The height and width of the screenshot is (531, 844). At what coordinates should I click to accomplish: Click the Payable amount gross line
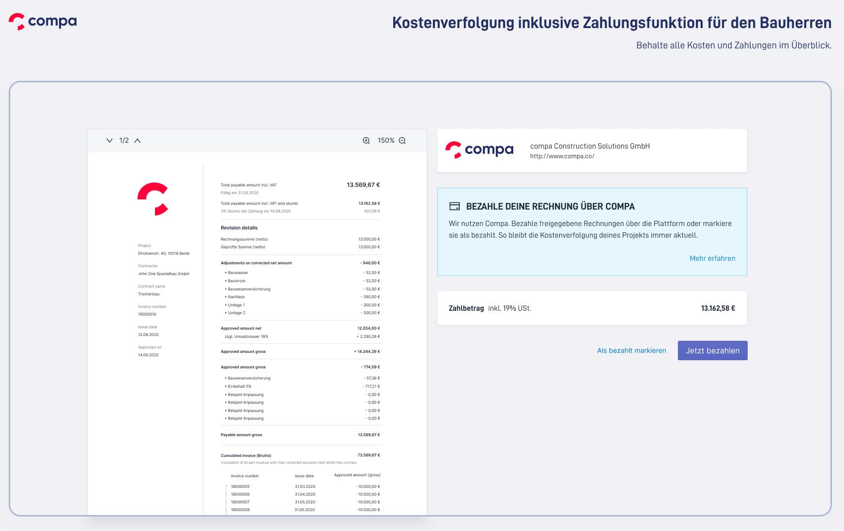tap(300, 435)
